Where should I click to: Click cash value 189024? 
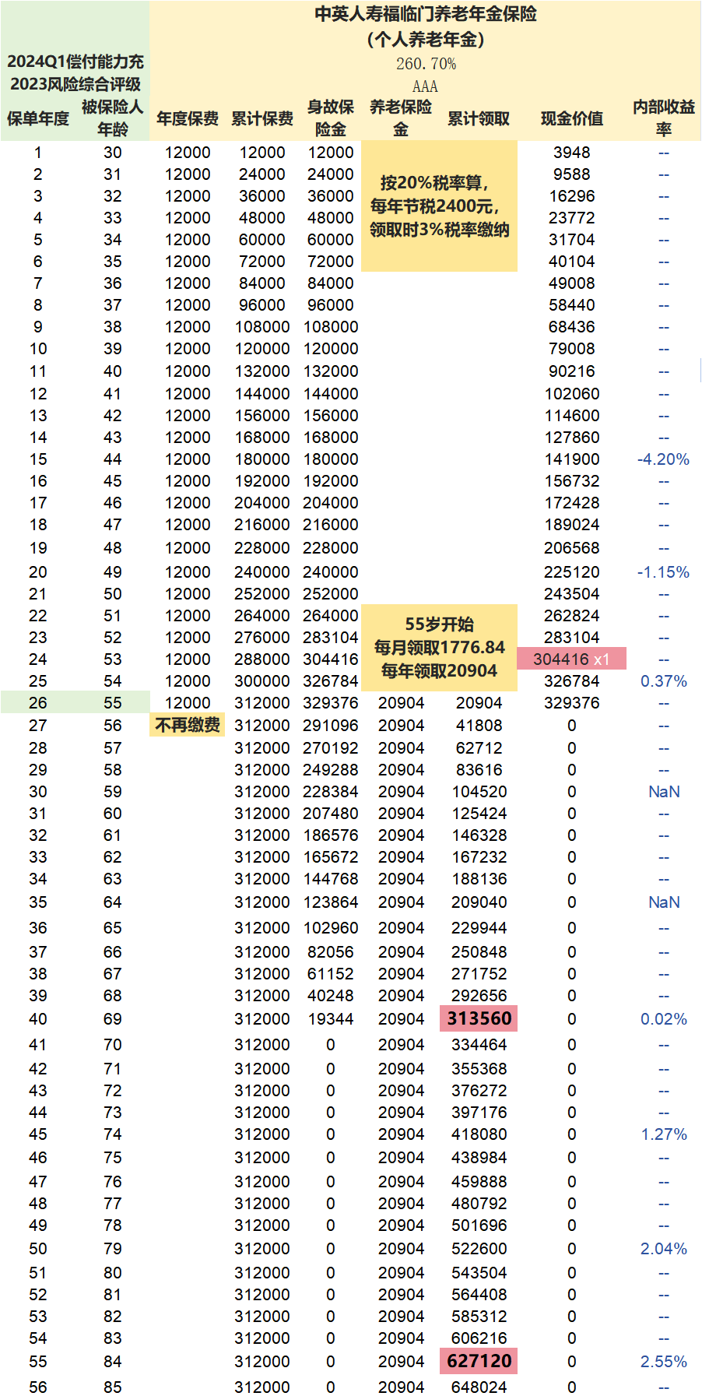(572, 525)
